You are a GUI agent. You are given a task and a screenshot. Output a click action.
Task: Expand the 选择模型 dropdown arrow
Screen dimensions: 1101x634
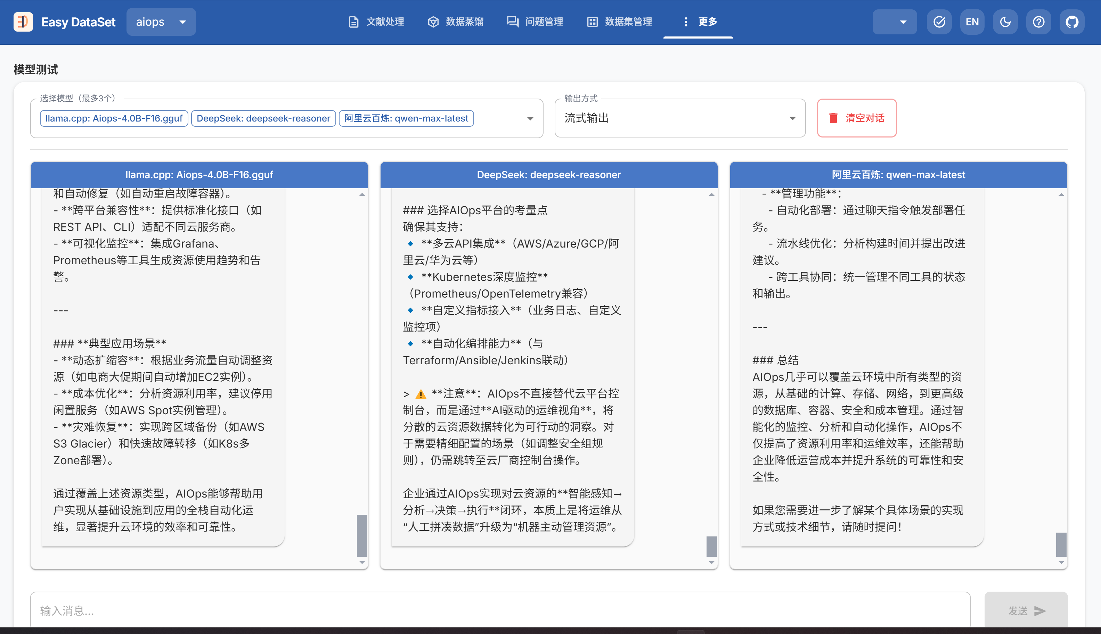tap(530, 118)
